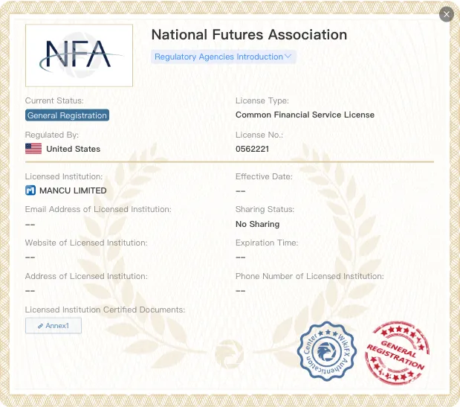Open the Annex1 certified document
The width and height of the screenshot is (460, 407).
(x=54, y=326)
